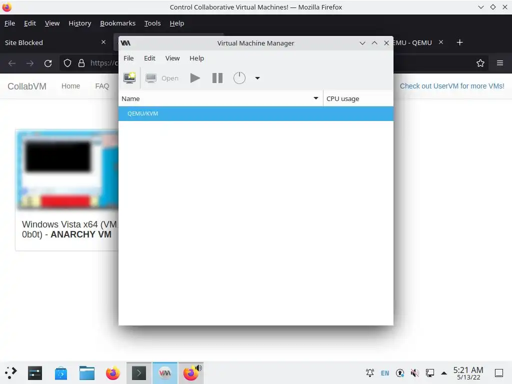Viewport: 512px width, 384px height.
Task: Reload the page in Firefox
Action: click(48, 63)
